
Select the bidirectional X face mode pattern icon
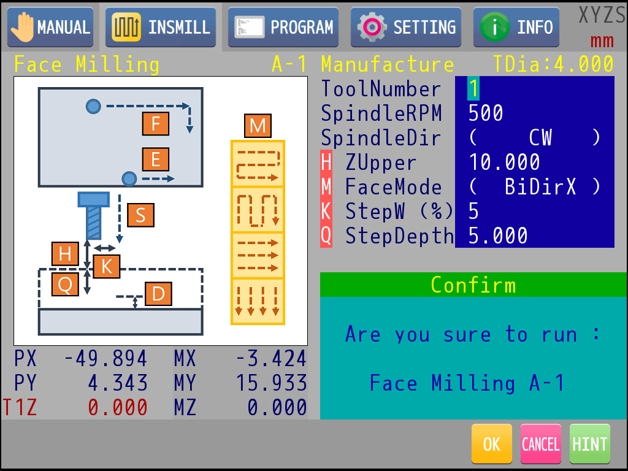258,164
